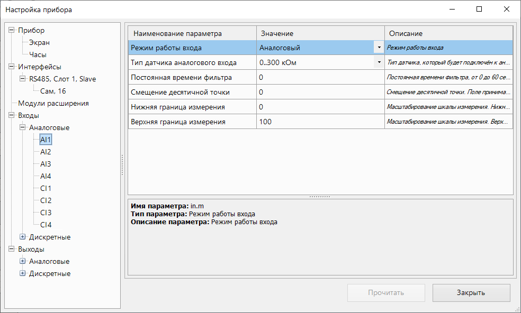Click the Закрыть button
This screenshot has width=521, height=313.
[471, 293]
